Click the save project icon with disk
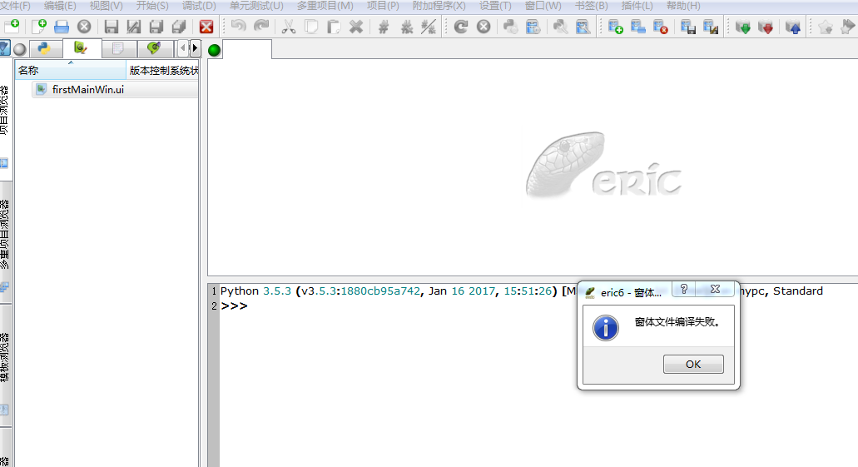This screenshot has width=858, height=467. click(688, 27)
